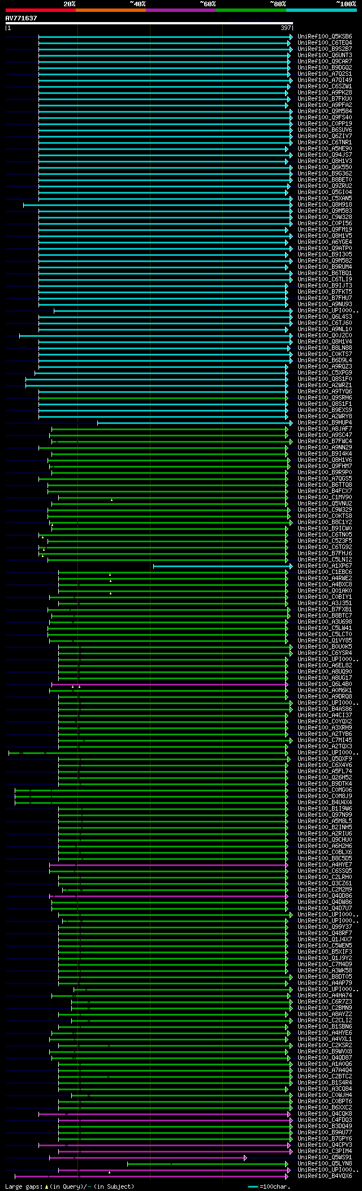The height and width of the screenshot is (1191, 362).
Task: Select UniRef100_A6YGE4 label
Action: coord(325,242)
